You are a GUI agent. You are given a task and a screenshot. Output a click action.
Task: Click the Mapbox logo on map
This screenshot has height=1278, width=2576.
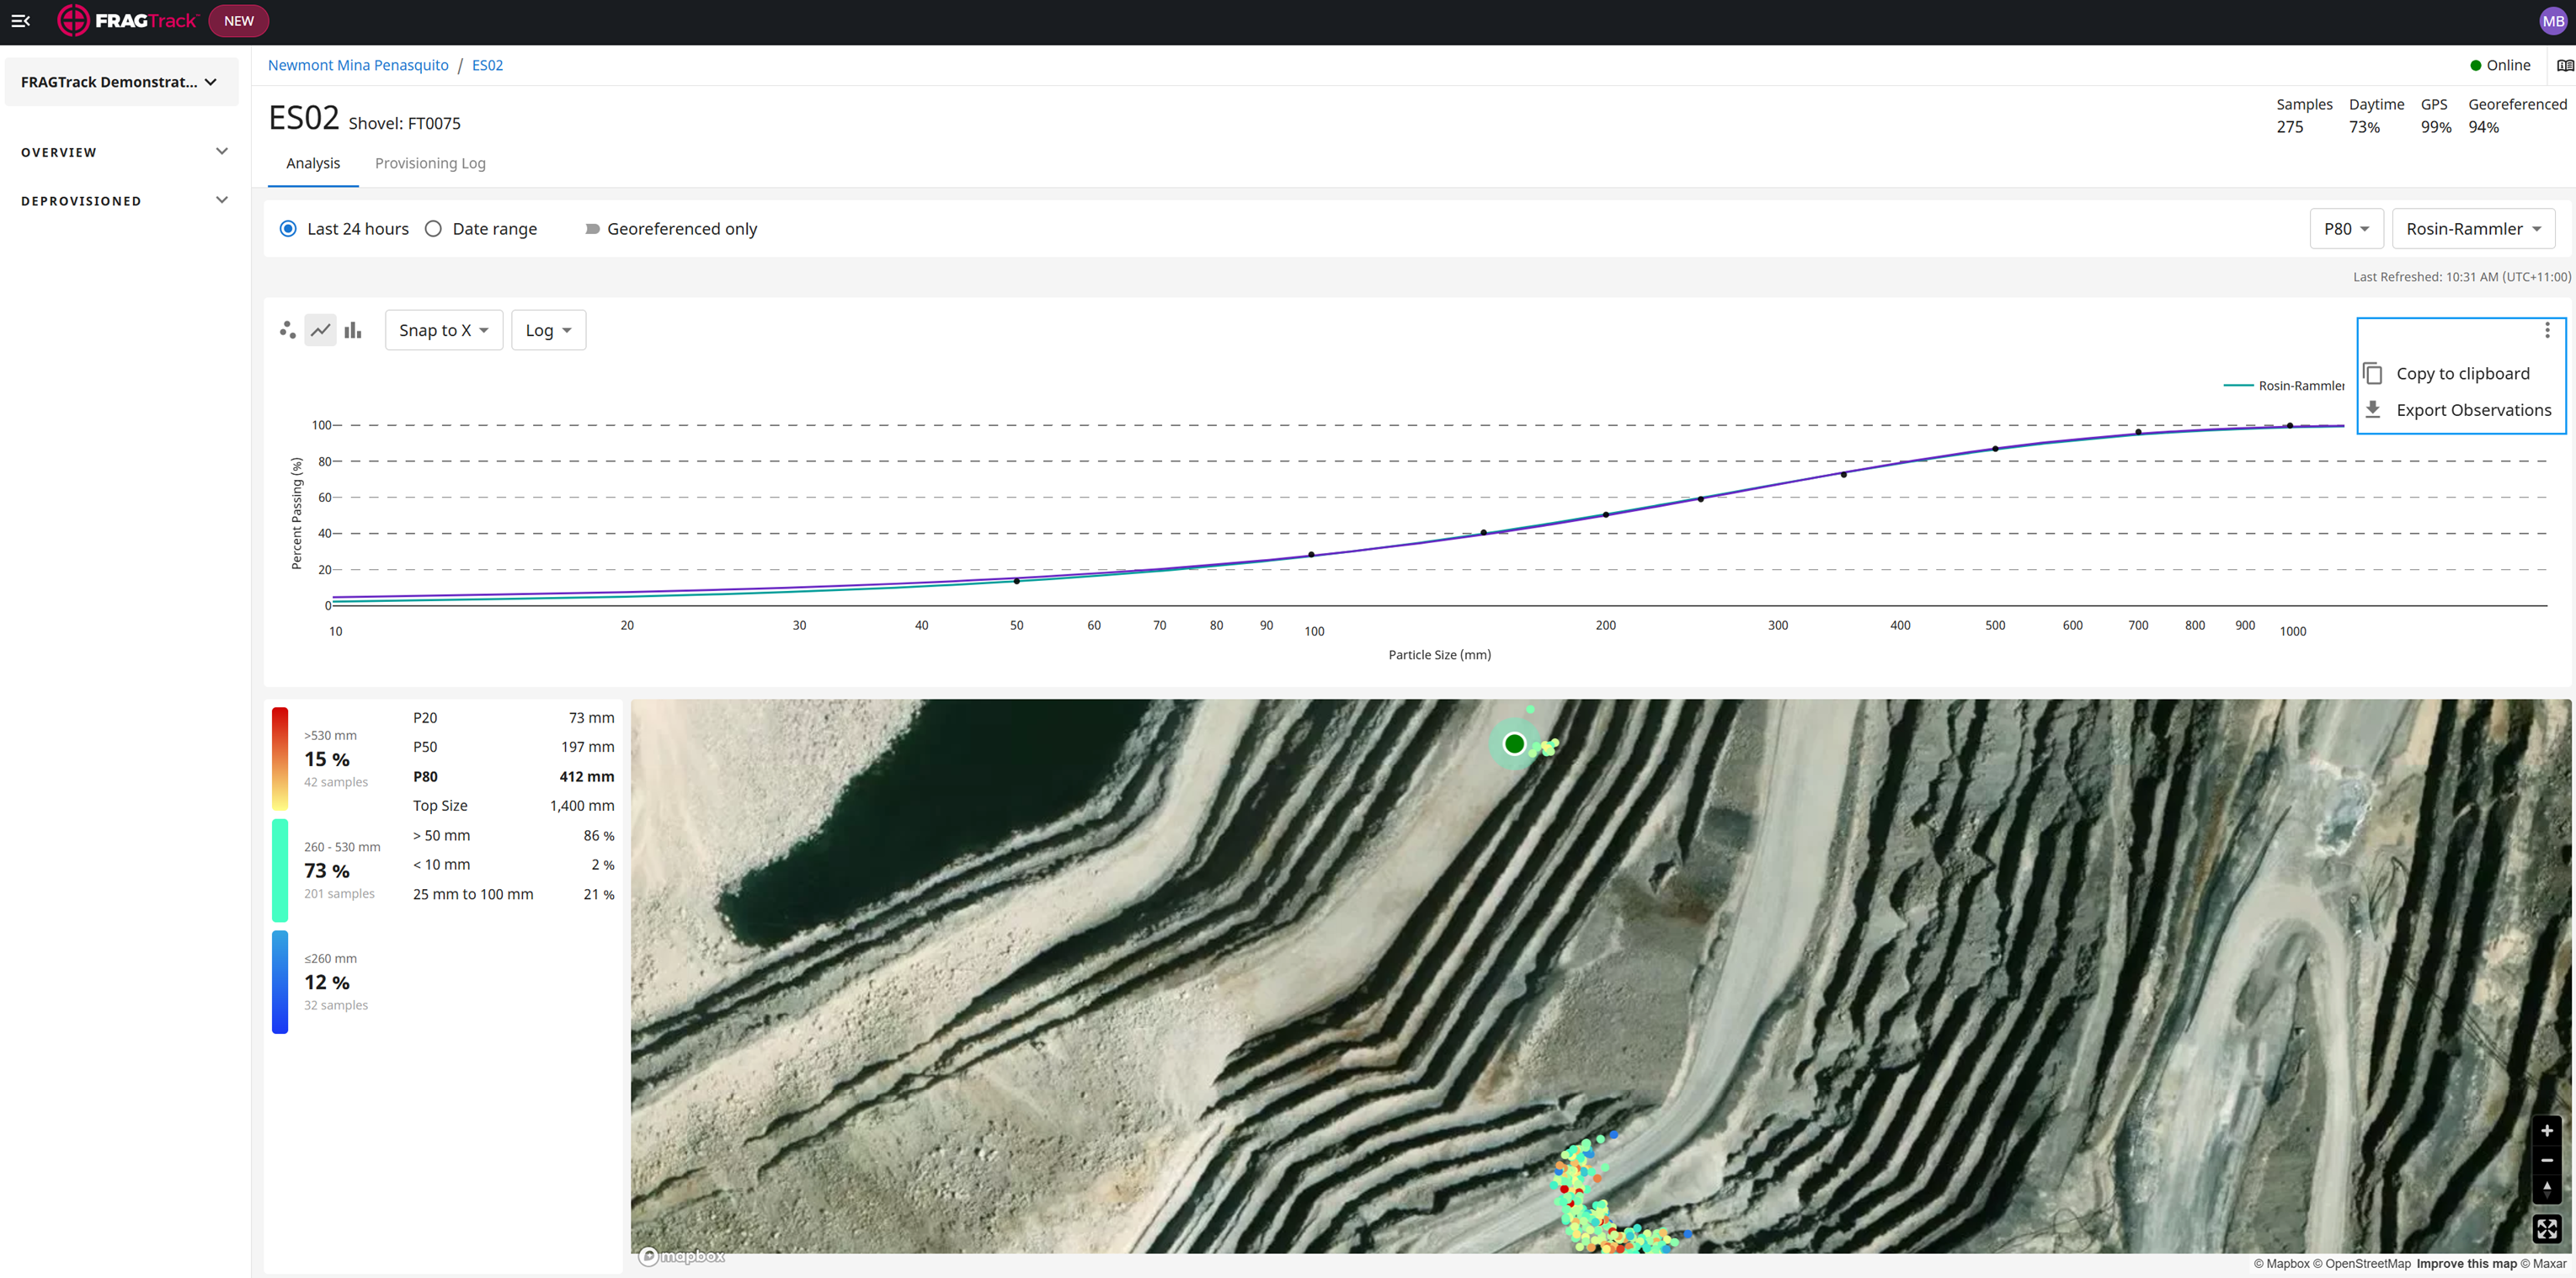pos(683,1256)
